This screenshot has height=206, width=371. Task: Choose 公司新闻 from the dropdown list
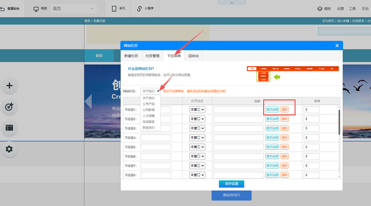(149, 110)
